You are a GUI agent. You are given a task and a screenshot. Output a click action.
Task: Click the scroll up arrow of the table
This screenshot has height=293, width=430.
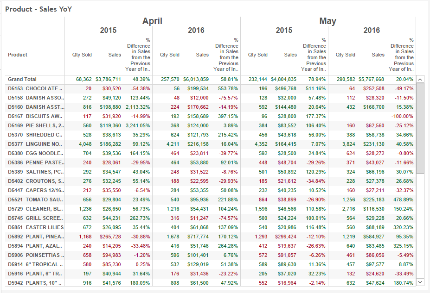[x=420, y=79]
